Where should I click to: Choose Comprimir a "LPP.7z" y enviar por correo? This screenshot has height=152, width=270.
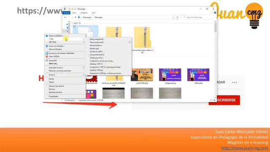(x=105, y=67)
